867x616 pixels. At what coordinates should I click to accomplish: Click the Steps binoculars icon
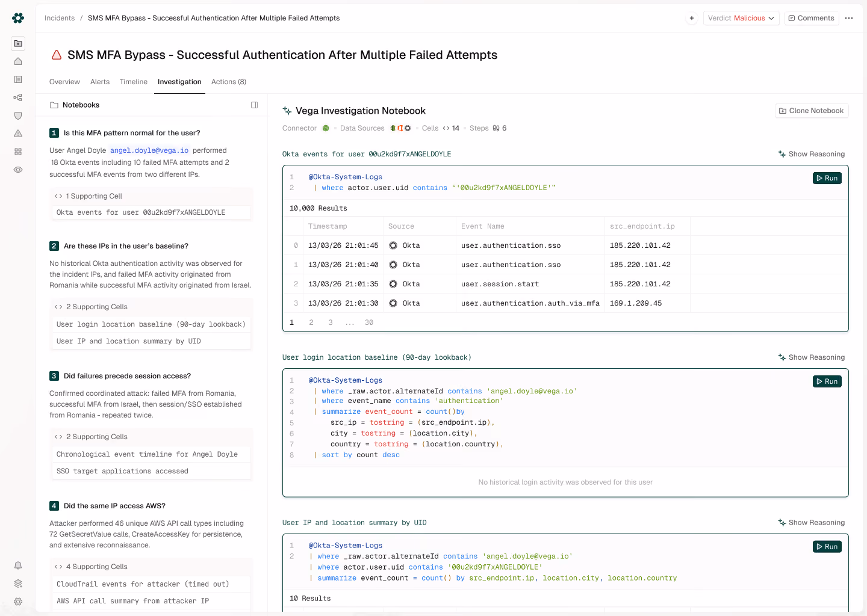pos(496,128)
